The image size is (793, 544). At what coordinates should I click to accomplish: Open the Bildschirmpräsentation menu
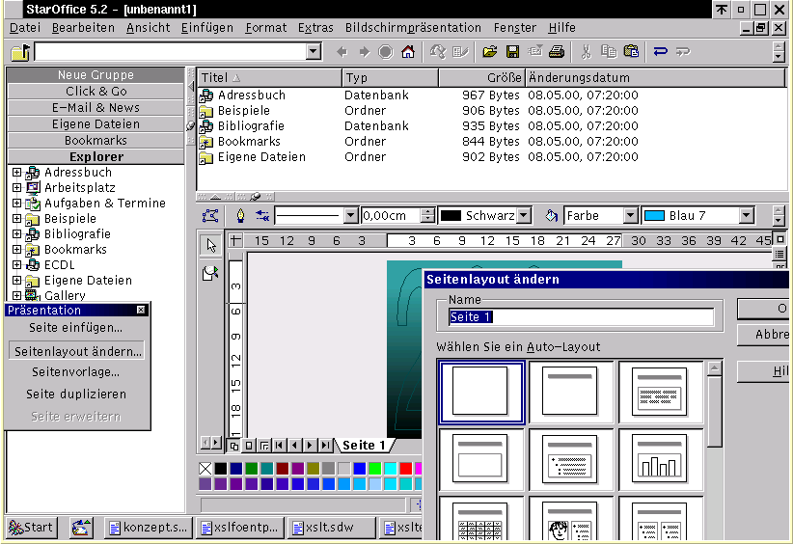coord(413,28)
